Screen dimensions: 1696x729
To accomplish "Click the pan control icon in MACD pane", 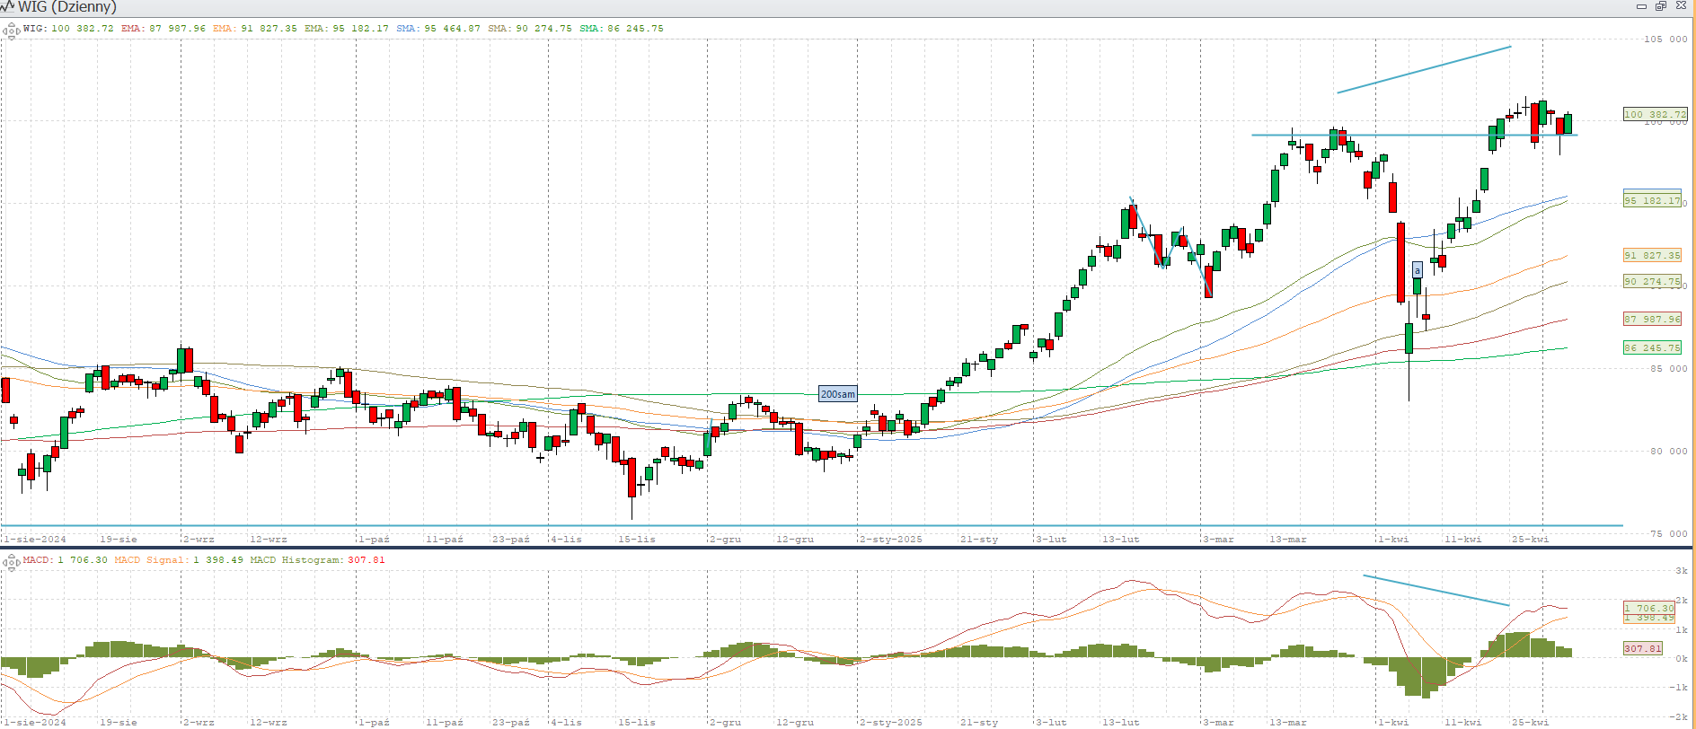I will tap(11, 562).
